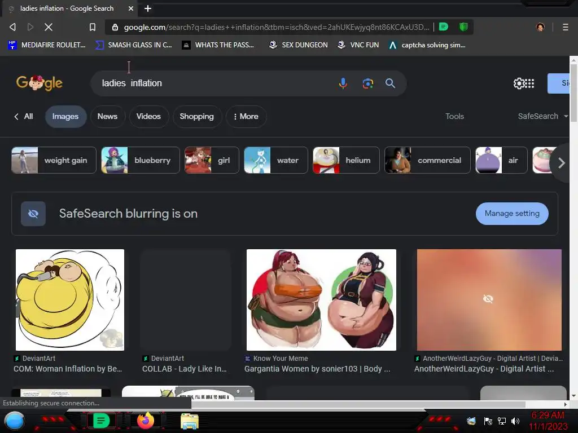
Task: Click the speaker volume tray icon
Action: pos(515,421)
